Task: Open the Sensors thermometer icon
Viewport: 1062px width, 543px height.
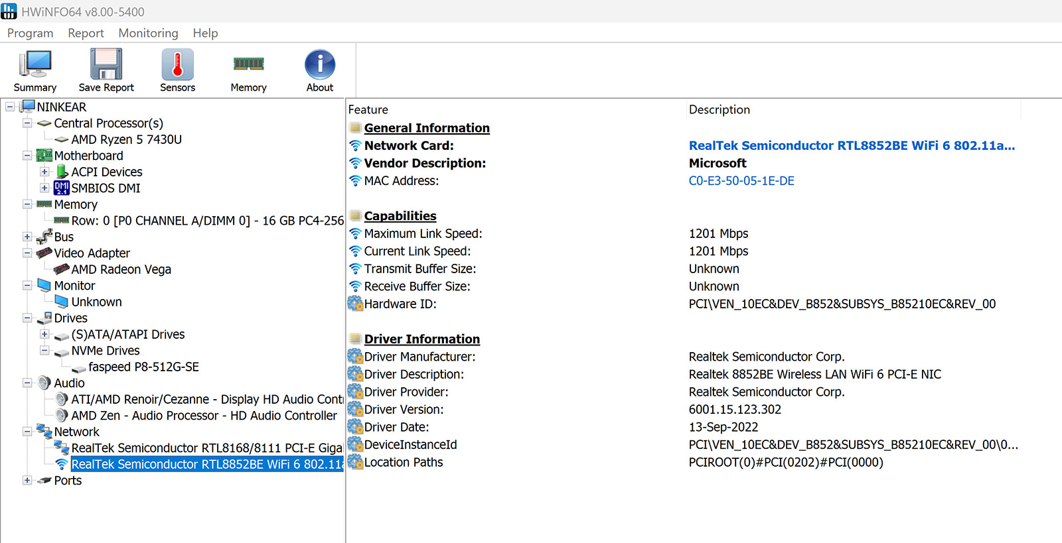Action: point(177,64)
